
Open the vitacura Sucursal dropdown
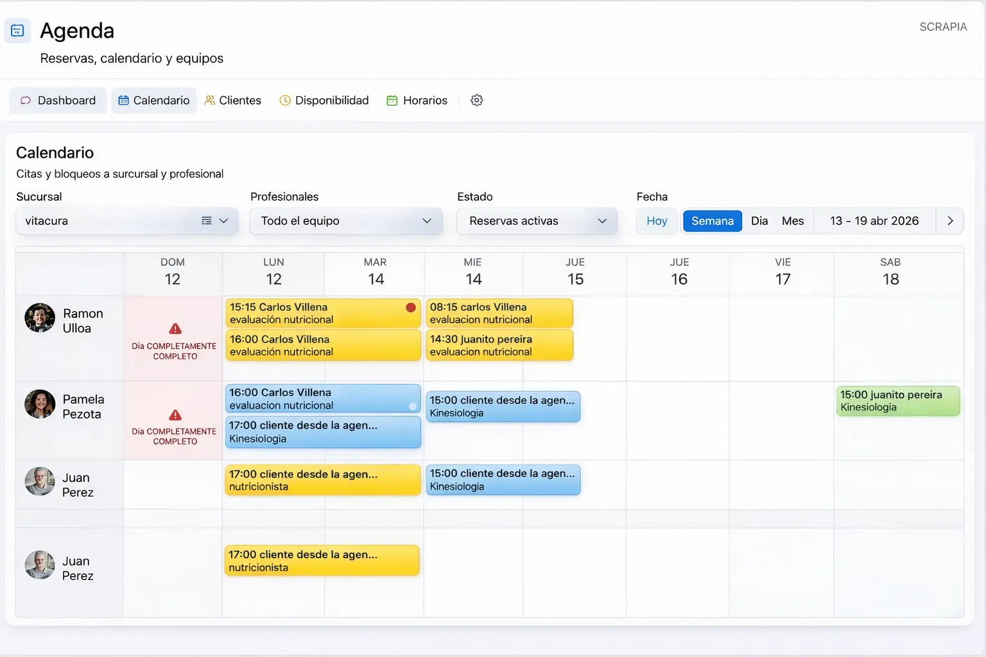(x=224, y=221)
